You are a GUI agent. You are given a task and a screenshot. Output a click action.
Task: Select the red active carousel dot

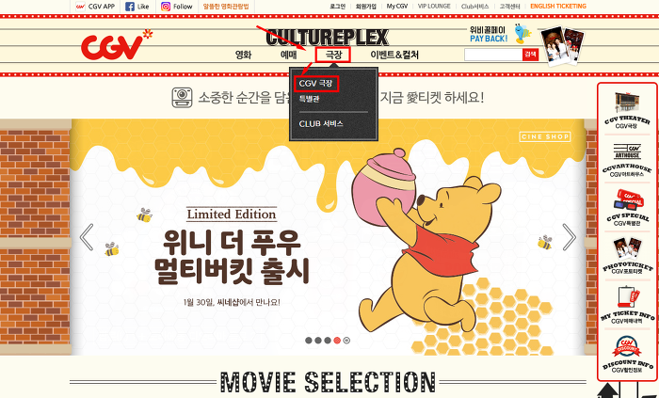pos(337,341)
